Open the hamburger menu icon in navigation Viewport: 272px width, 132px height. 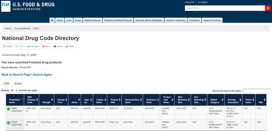[x=52, y=20]
